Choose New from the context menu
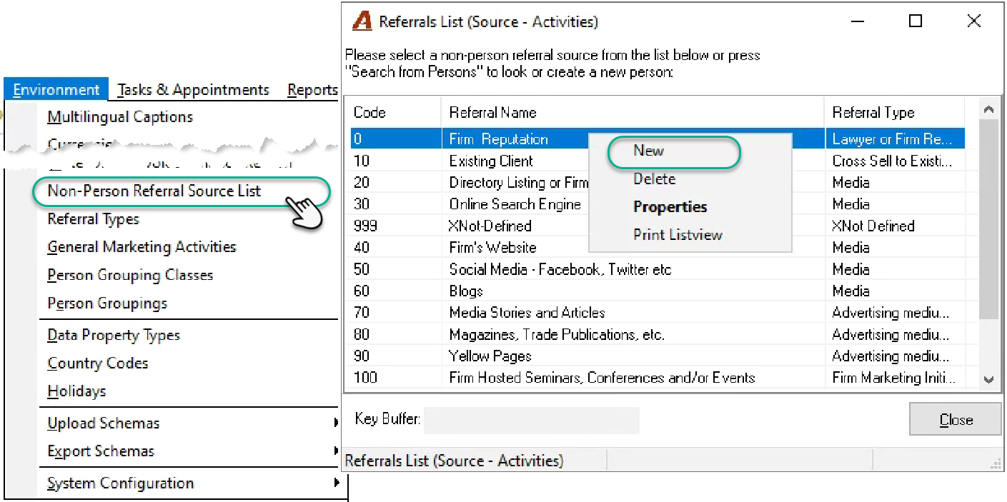Viewport: 1007px width, 502px height. [649, 151]
